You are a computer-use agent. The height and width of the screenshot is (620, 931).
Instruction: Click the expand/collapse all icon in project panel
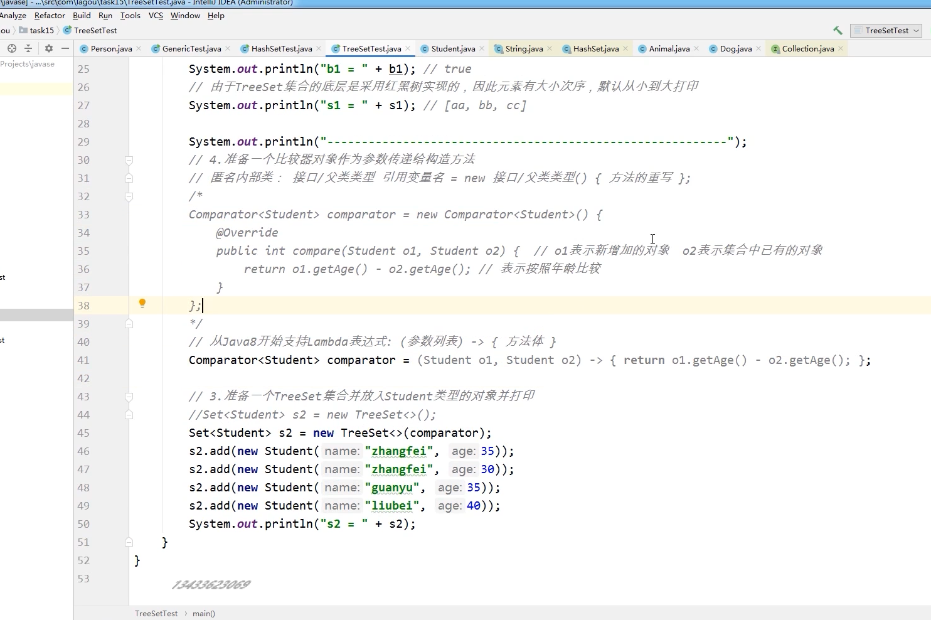tap(28, 48)
